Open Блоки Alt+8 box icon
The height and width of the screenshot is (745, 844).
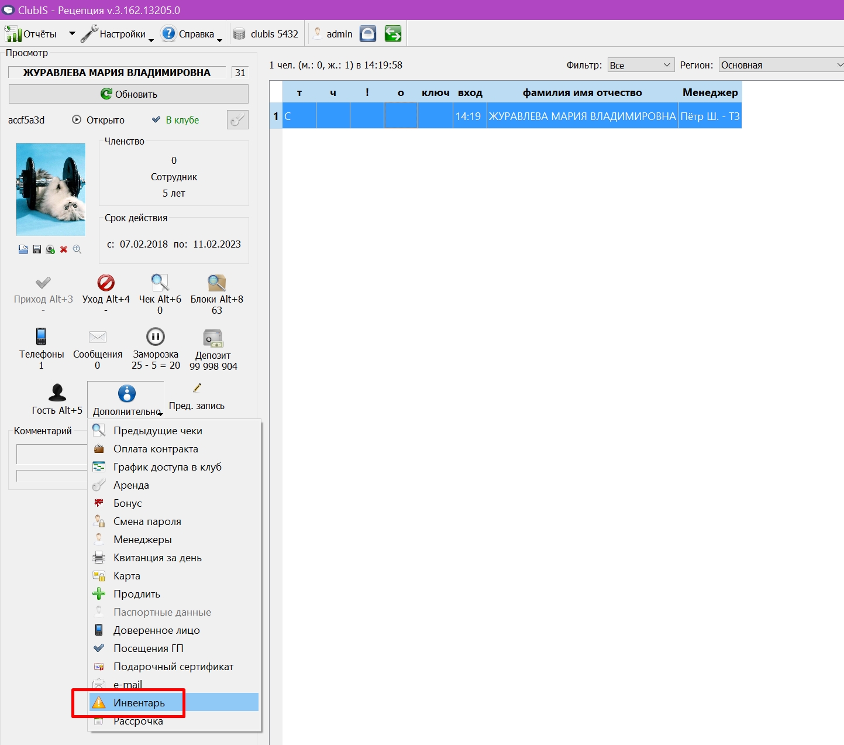[216, 283]
